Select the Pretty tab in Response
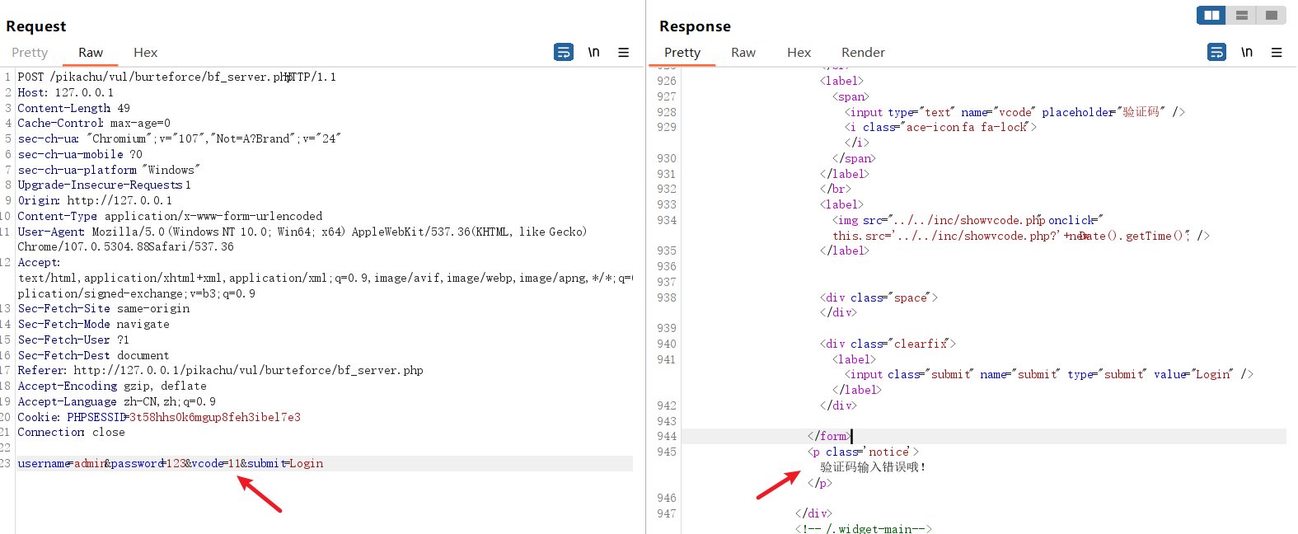Screen dimensions: 1298x534 pos(682,53)
